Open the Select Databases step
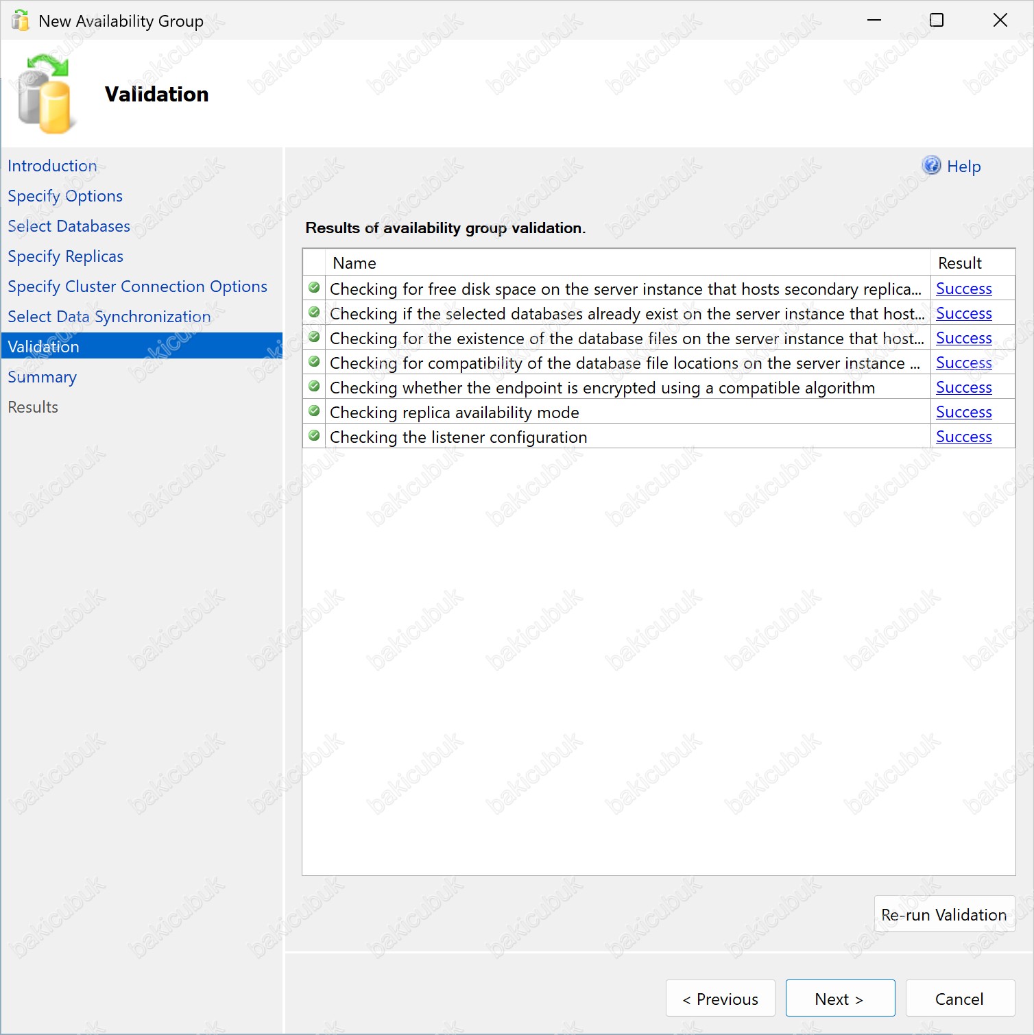This screenshot has width=1034, height=1035. pyautogui.click(x=69, y=226)
